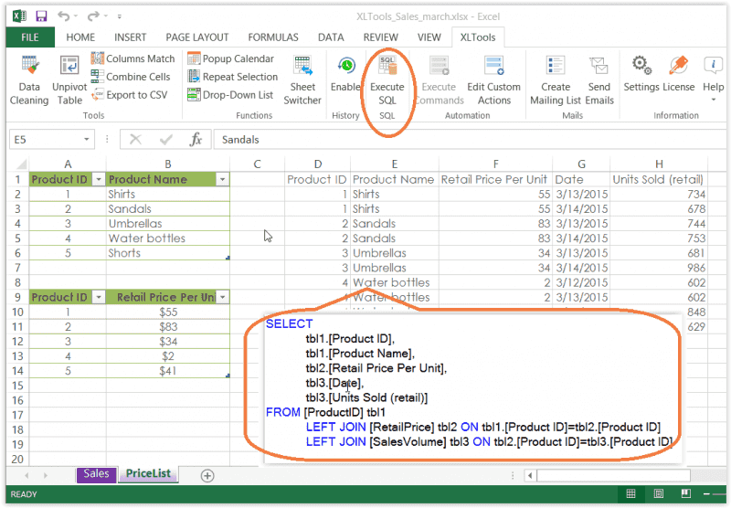This screenshot has height=508, width=731.
Task: Switch to Page Layout view in status bar
Action: 658,493
